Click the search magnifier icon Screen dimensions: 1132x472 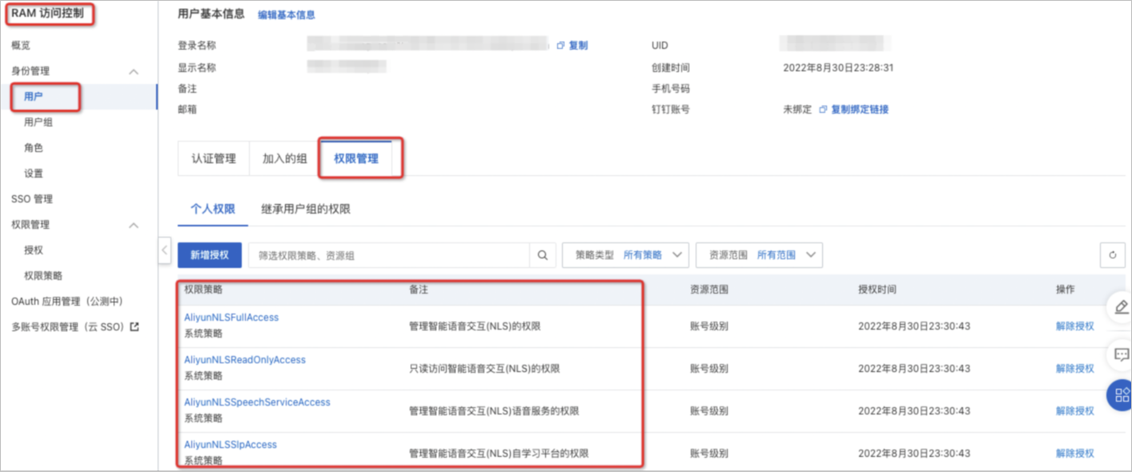[x=542, y=255]
